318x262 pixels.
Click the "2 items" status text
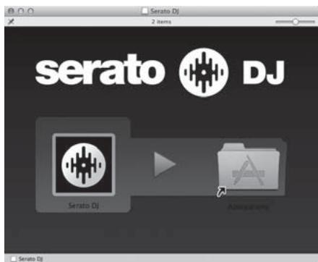(161, 22)
